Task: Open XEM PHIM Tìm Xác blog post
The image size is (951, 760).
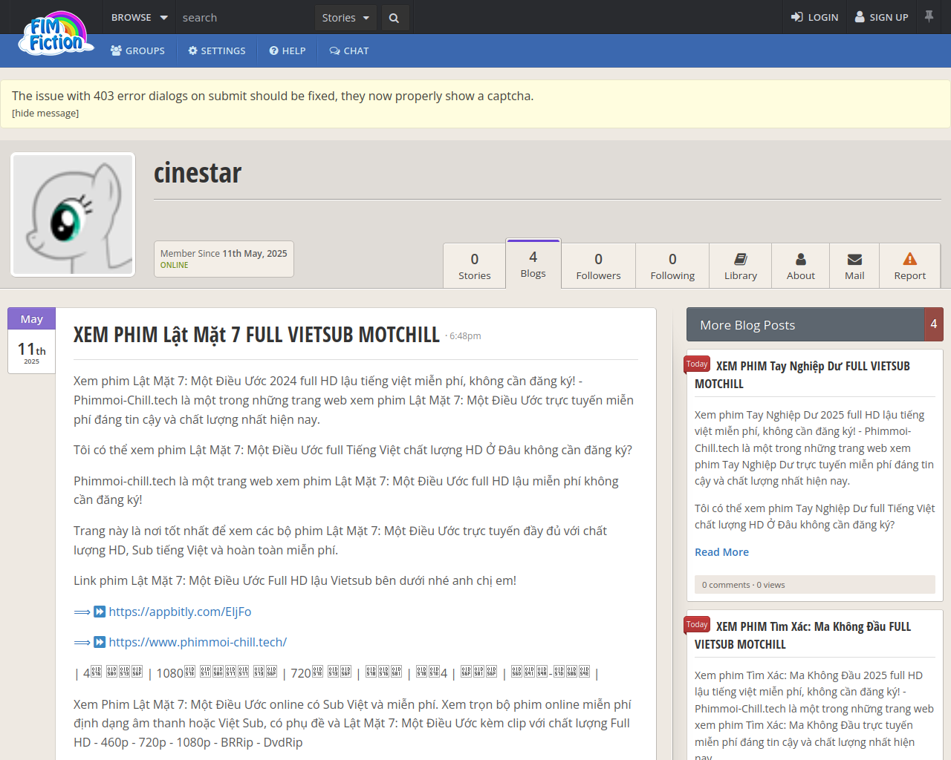Action: tap(803, 635)
